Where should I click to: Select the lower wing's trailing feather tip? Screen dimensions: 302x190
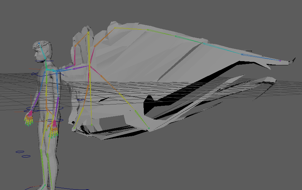(273, 81)
